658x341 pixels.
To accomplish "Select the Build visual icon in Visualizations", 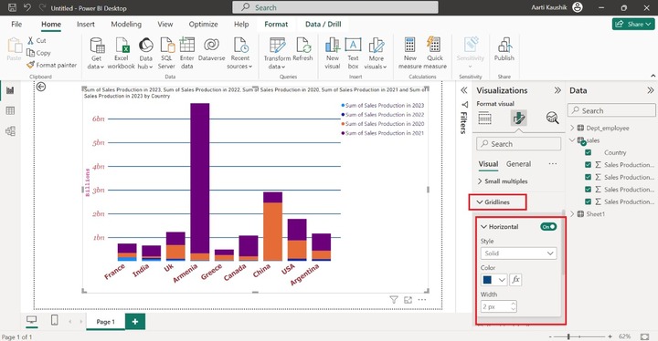I will (x=484, y=119).
